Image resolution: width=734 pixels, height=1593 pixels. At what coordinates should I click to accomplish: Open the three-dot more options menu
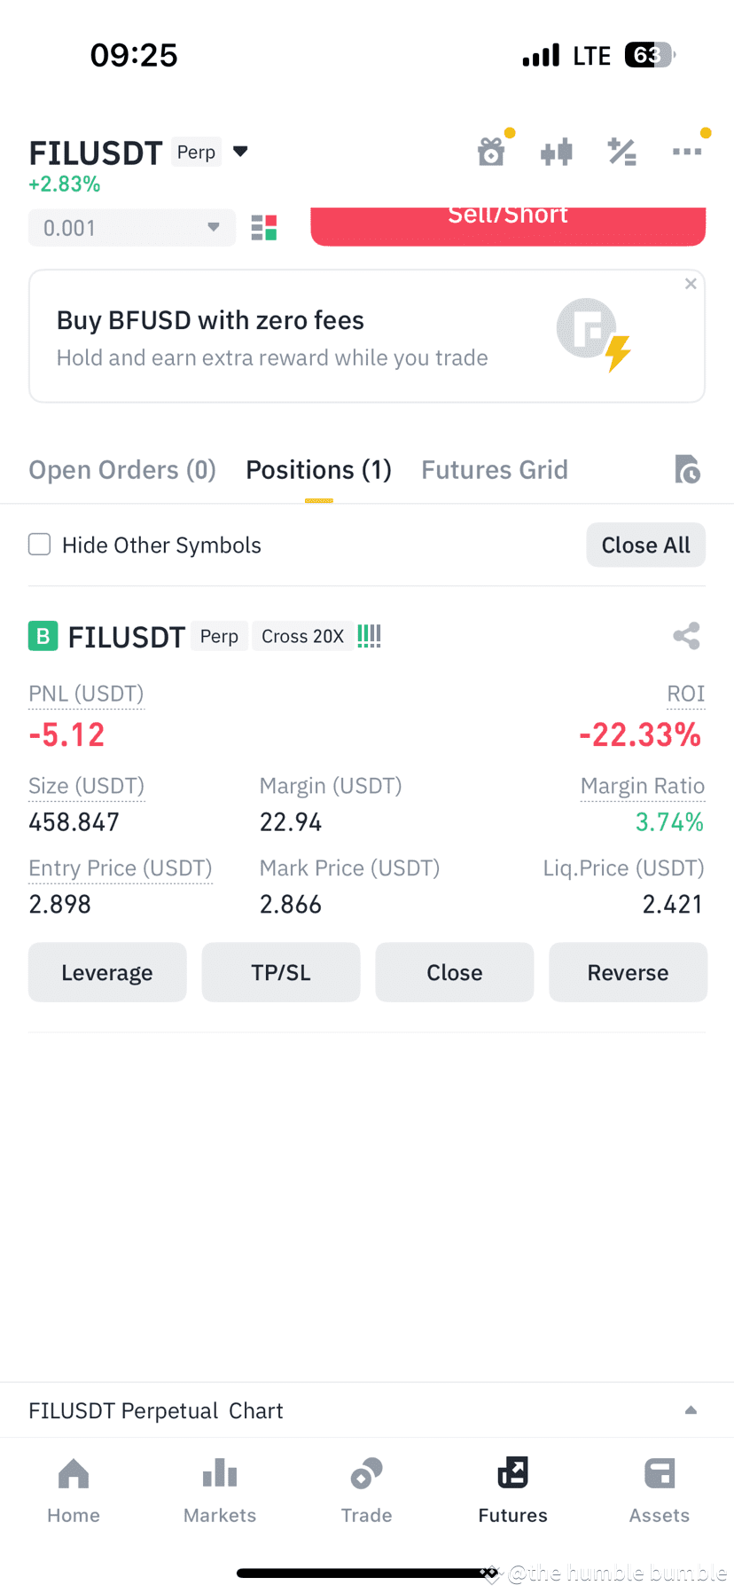687,152
